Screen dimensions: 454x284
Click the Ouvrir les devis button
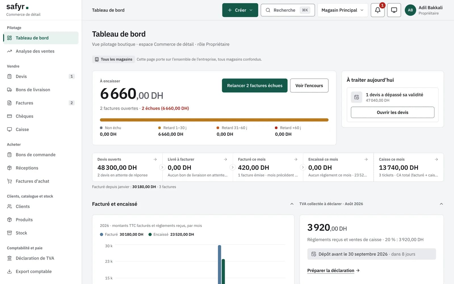click(x=392, y=112)
